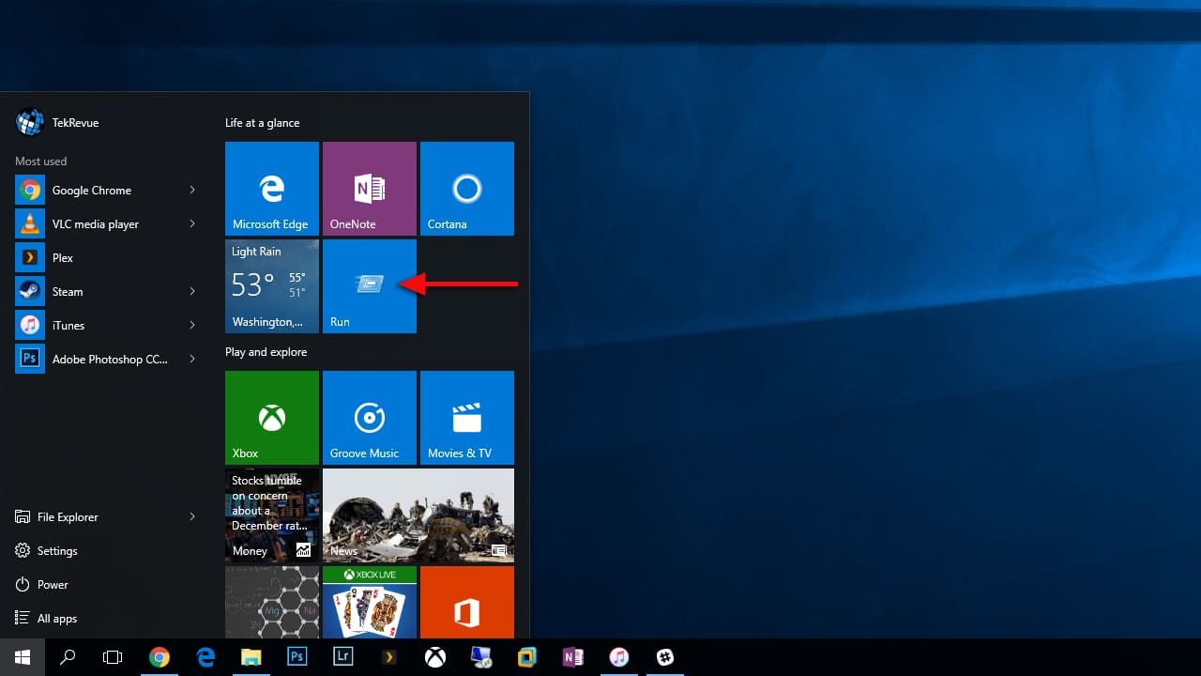Screen dimensions: 1201x676
Task: Open the Weather tile for Washington
Action: coord(272,286)
